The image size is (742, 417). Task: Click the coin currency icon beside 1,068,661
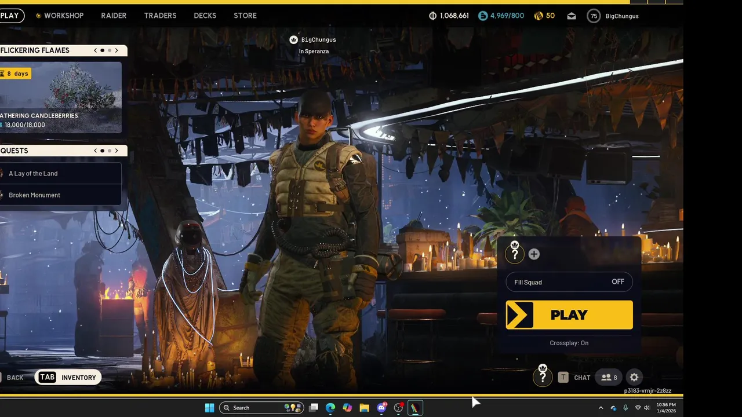432,16
